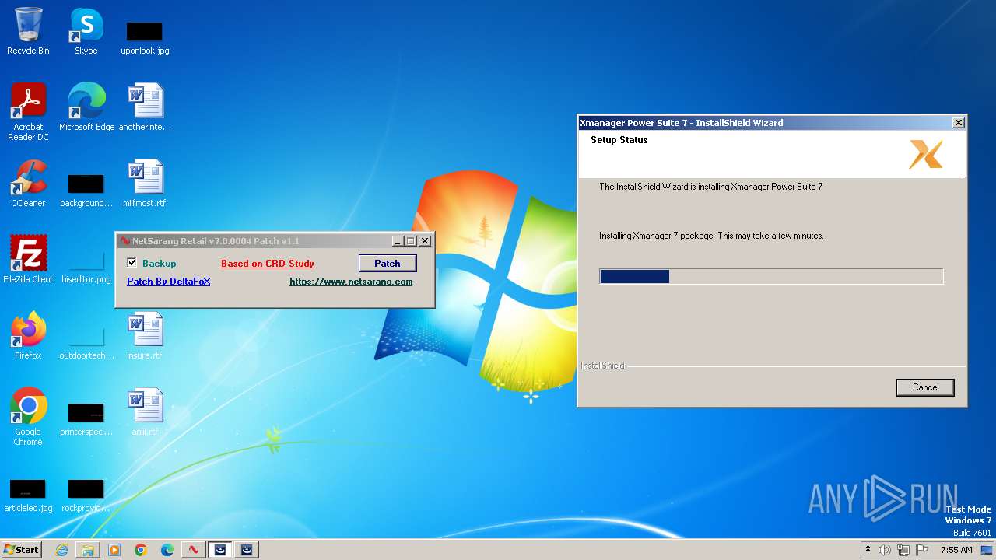The image size is (996, 560).
Task: Toggle the Backup checkbox
Action: tap(132, 263)
